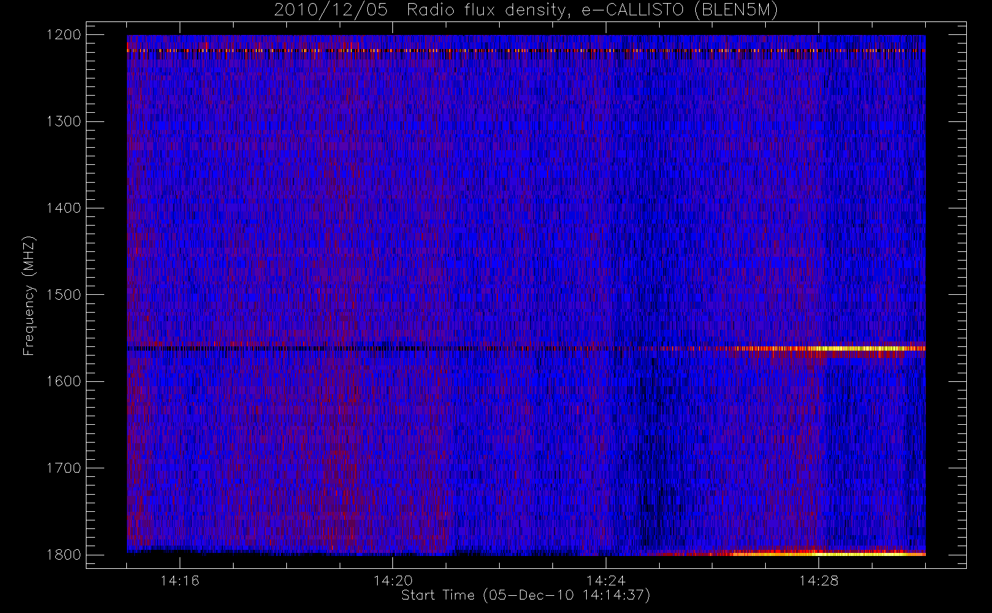Click the orange interference line near 1220 MHz
The image size is (992, 613).
tap(526, 51)
